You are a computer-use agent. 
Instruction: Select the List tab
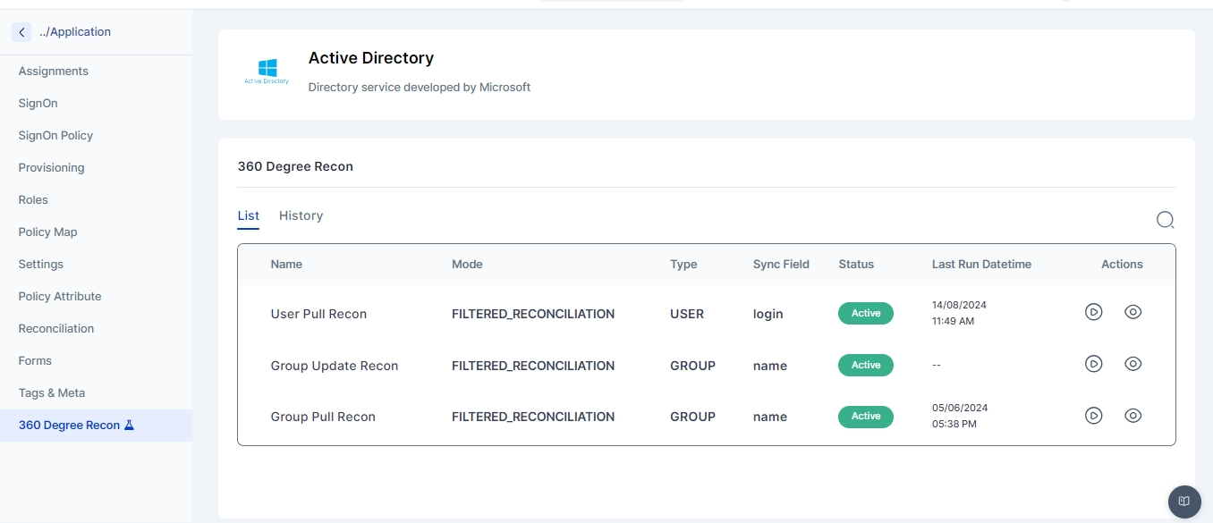pos(248,215)
